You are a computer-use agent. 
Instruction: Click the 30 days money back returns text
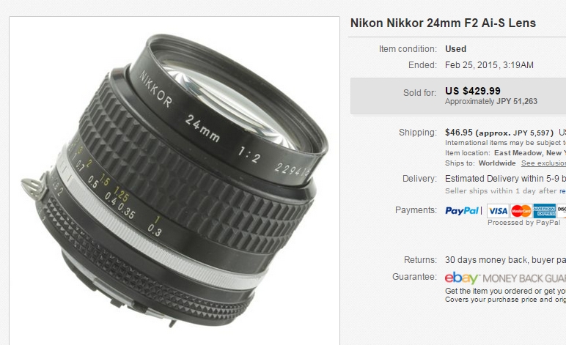(x=505, y=259)
